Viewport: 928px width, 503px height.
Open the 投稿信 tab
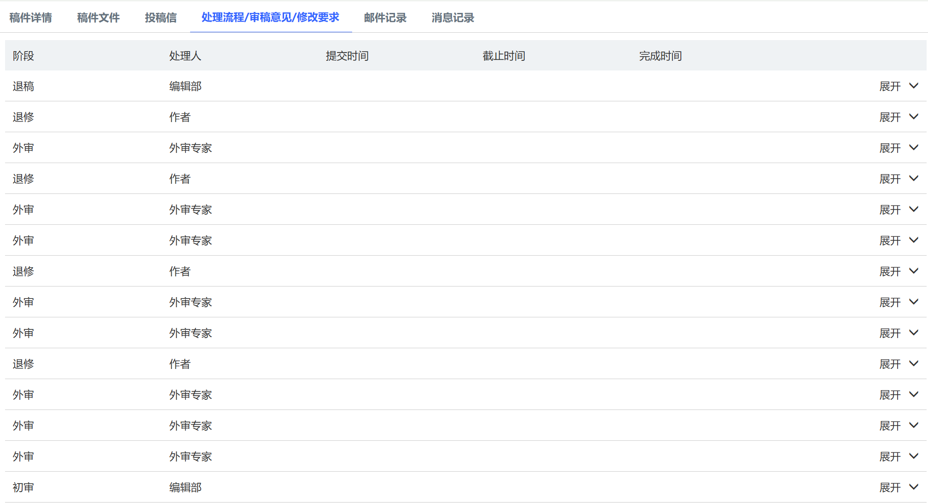click(x=161, y=18)
